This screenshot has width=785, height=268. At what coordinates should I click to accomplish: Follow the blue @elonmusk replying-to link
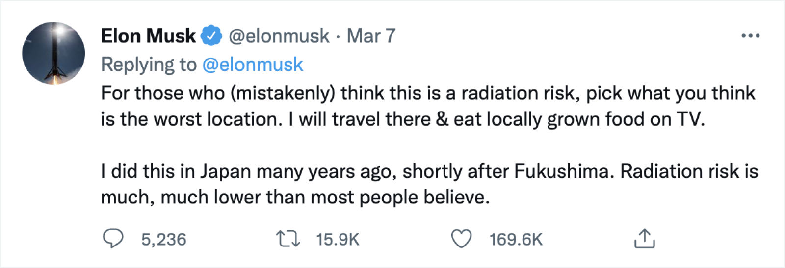(253, 65)
